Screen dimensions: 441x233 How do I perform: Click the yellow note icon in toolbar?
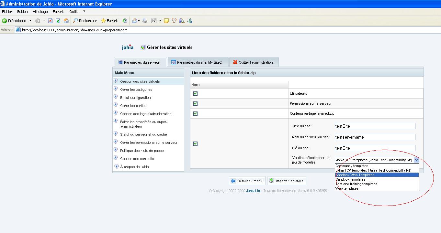(166, 21)
